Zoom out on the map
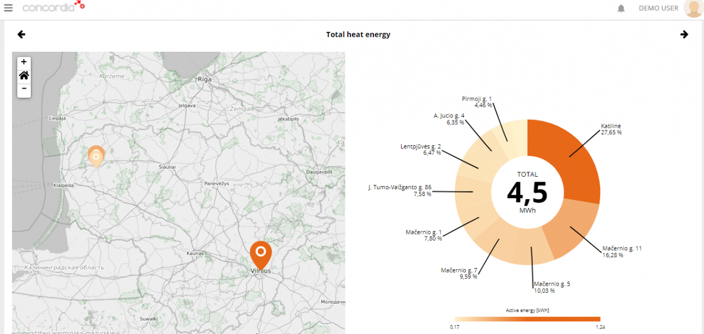 click(24, 89)
